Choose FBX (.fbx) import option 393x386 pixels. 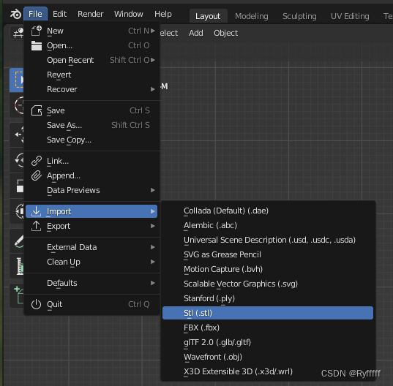[x=268, y=328]
